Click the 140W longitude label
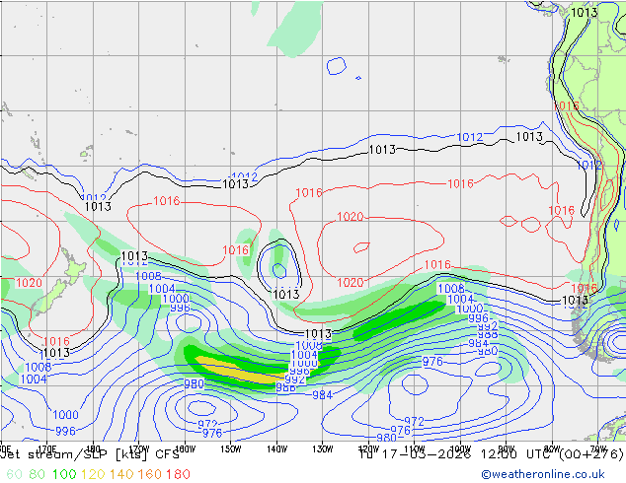The image size is (626, 483). (277, 449)
